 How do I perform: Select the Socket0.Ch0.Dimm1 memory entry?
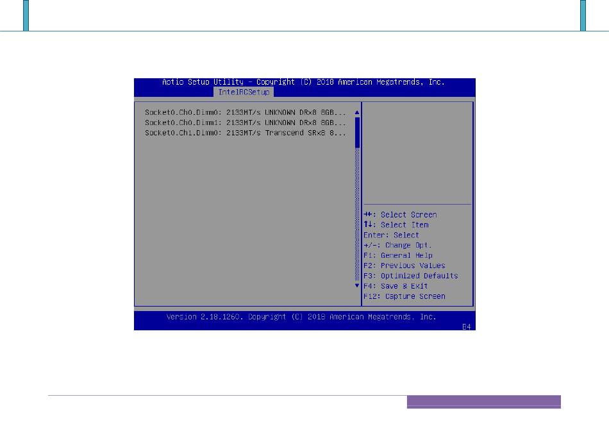tap(245, 123)
